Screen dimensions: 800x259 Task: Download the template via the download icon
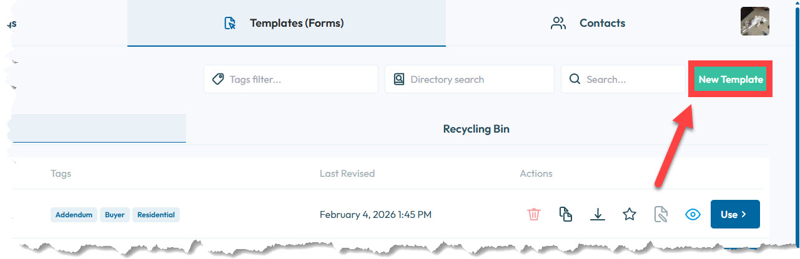coord(598,215)
